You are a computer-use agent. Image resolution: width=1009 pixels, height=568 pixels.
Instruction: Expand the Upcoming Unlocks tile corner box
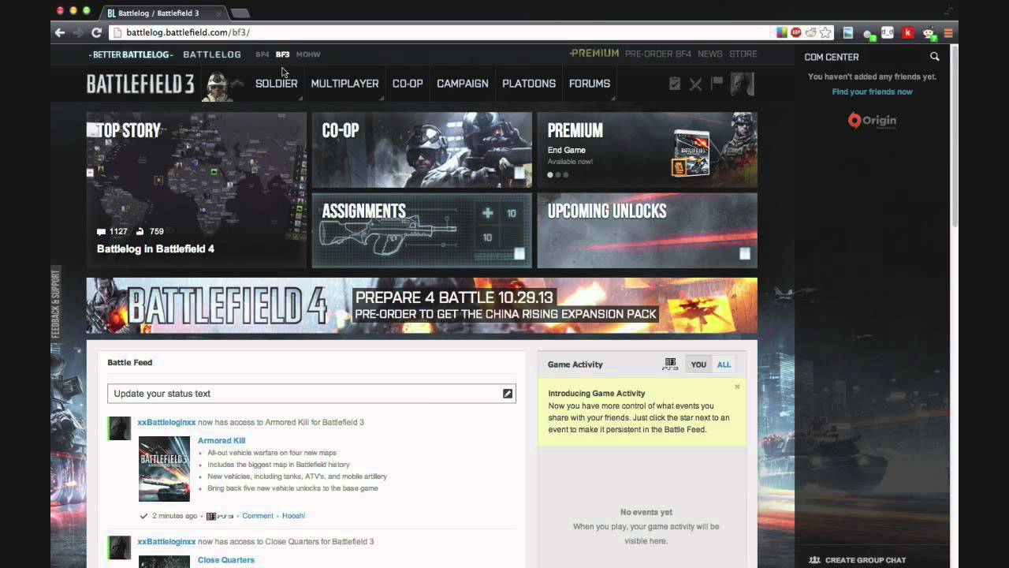(x=744, y=254)
